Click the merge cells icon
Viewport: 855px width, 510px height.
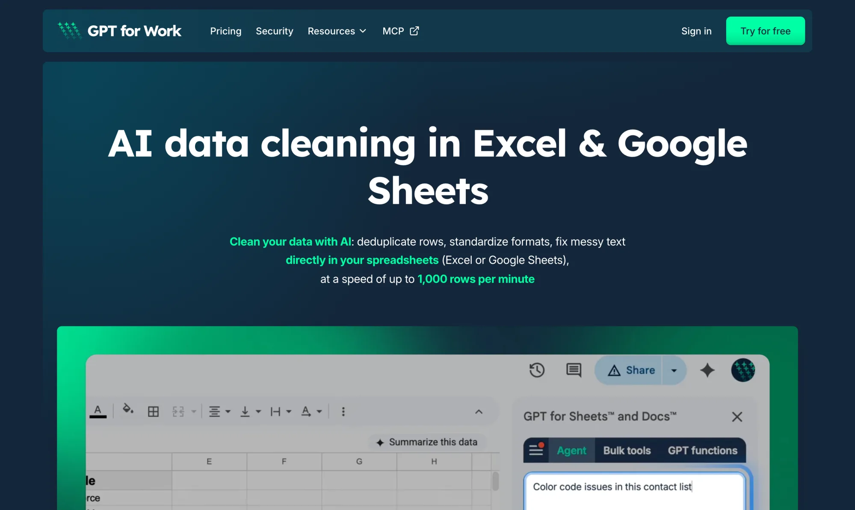[x=178, y=412]
